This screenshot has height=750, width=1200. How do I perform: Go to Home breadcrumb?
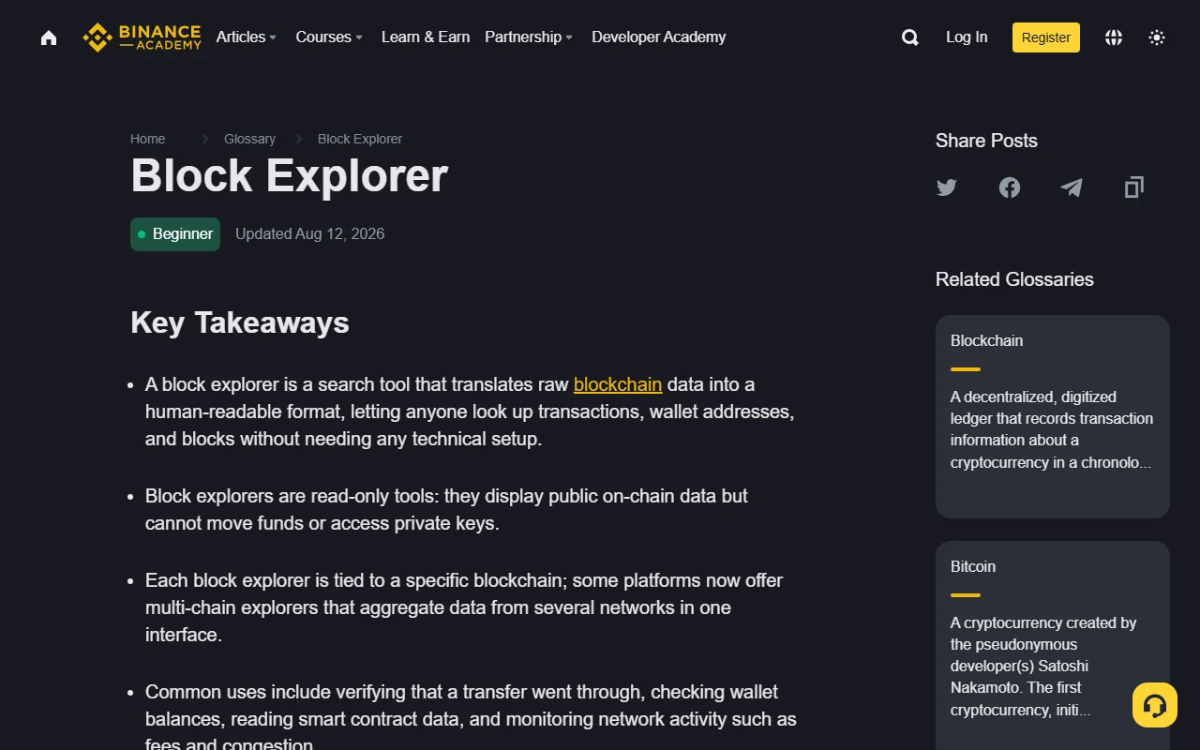(x=148, y=139)
